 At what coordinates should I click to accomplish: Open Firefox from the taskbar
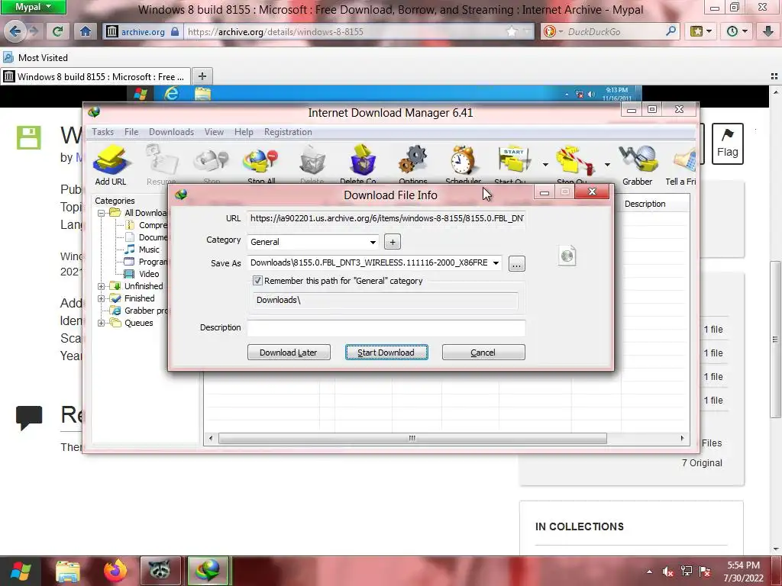point(116,571)
